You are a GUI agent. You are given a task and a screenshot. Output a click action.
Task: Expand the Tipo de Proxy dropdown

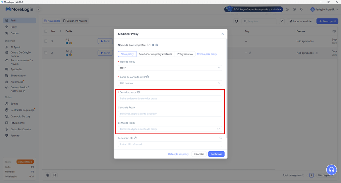coord(170,68)
